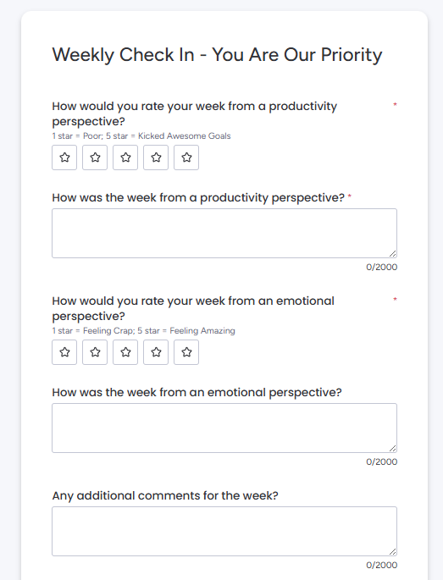
Task: Click the additional comments text box
Action: click(224, 531)
